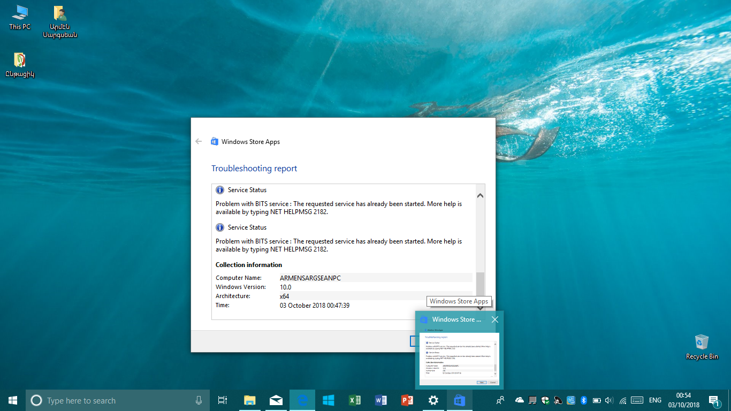Open Settings gear on the taskbar

coord(433,400)
